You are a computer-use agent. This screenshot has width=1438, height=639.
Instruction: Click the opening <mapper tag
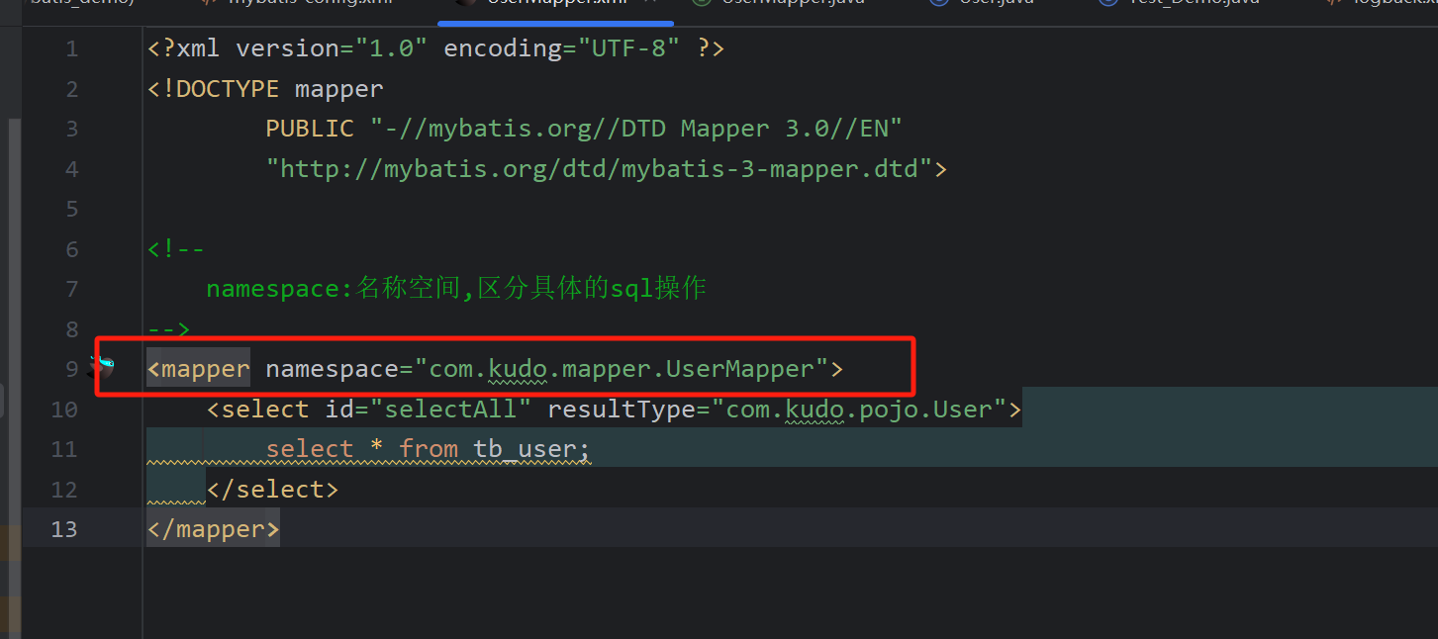point(199,369)
